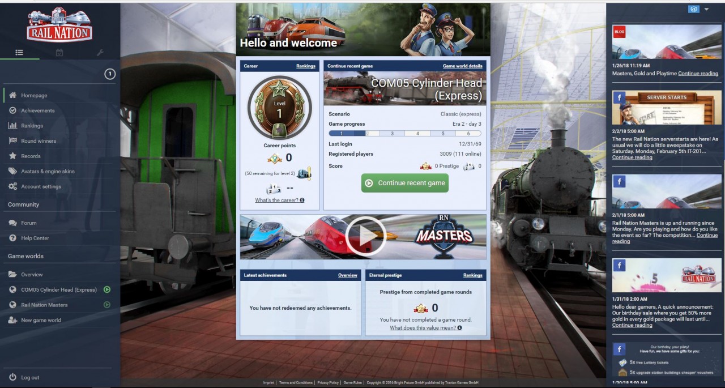
Task: Open "What does this value mean?" link
Action: 425,327
